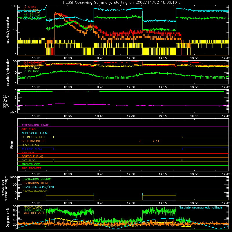Select the REAR_DEC_WEIGHT legend label
232x232 pixels.
click(35, 191)
